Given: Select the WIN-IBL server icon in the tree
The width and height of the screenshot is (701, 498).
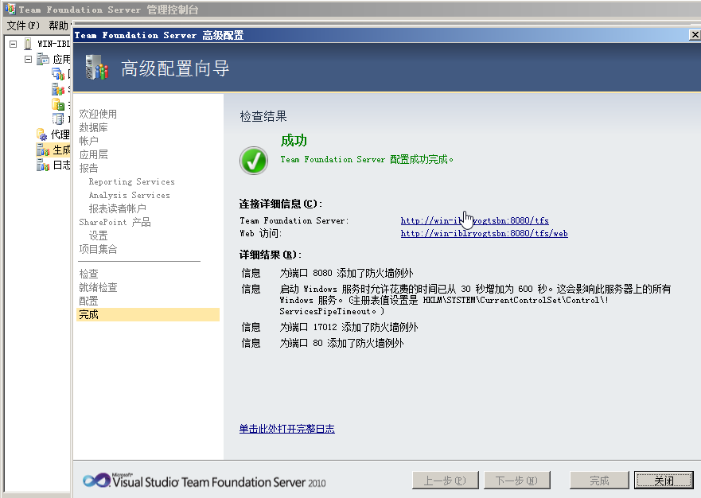Looking at the screenshot, I should tap(28, 44).
